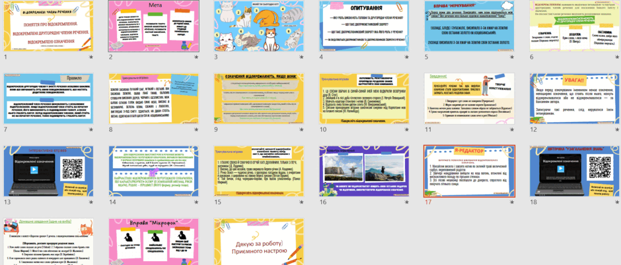
Task: Select the slide 15 thumbnail
Action: 259,171
